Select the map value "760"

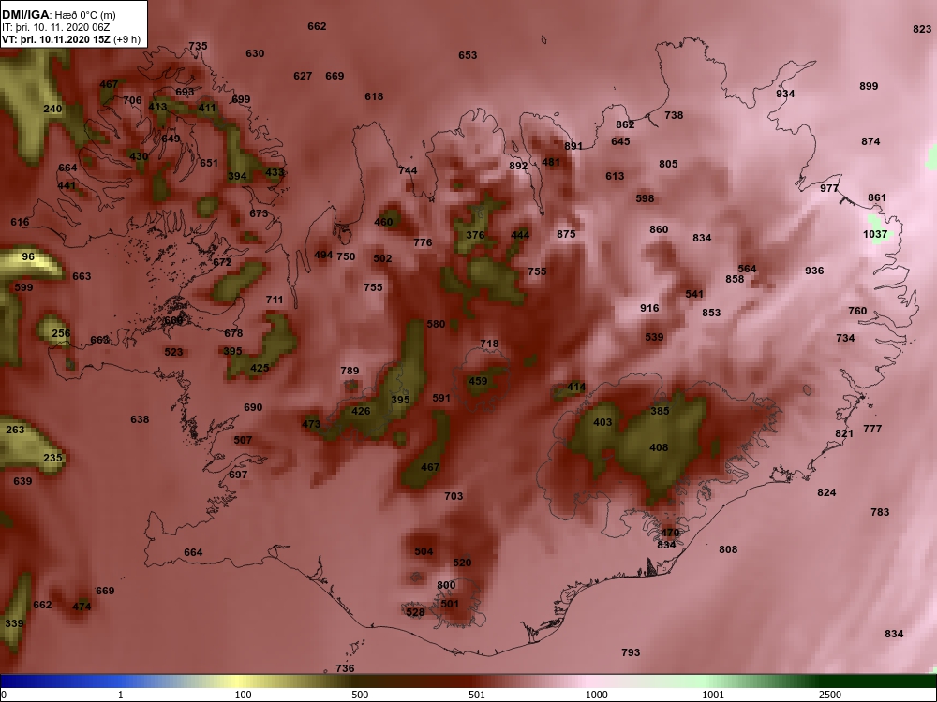point(857,311)
